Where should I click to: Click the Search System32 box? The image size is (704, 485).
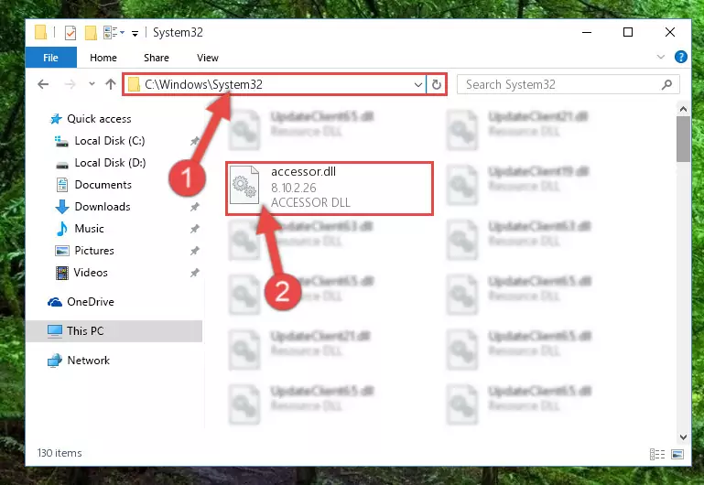coord(568,84)
